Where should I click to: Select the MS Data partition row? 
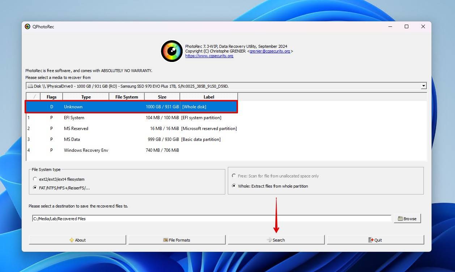tap(132, 139)
